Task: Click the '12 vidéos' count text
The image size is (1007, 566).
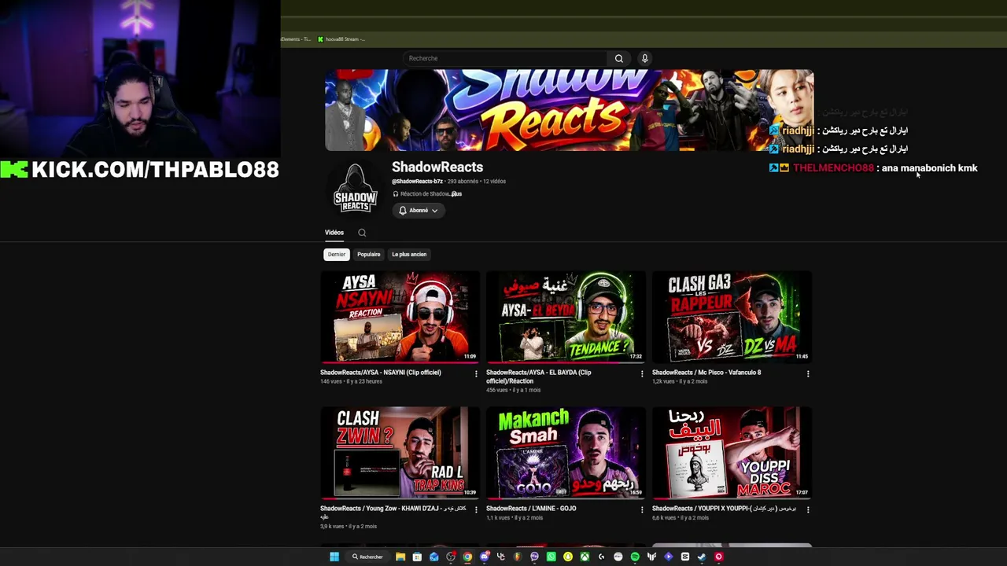Action: tap(495, 182)
